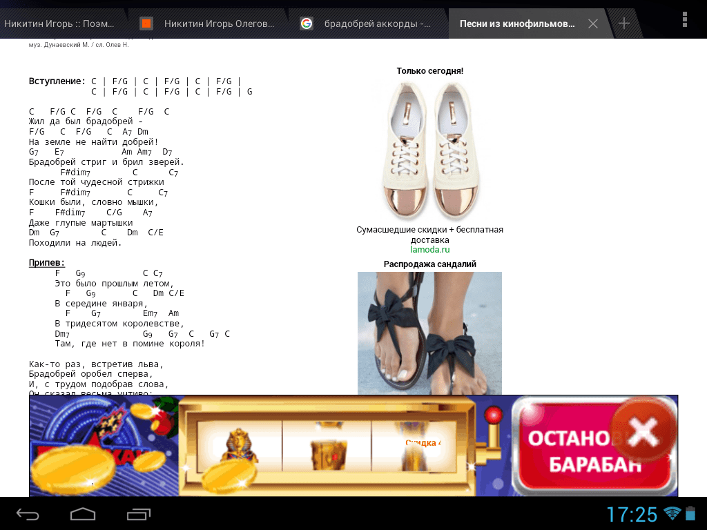This screenshot has width=707, height=530.
Task: Tap the battery status icon
Action: tap(691, 514)
